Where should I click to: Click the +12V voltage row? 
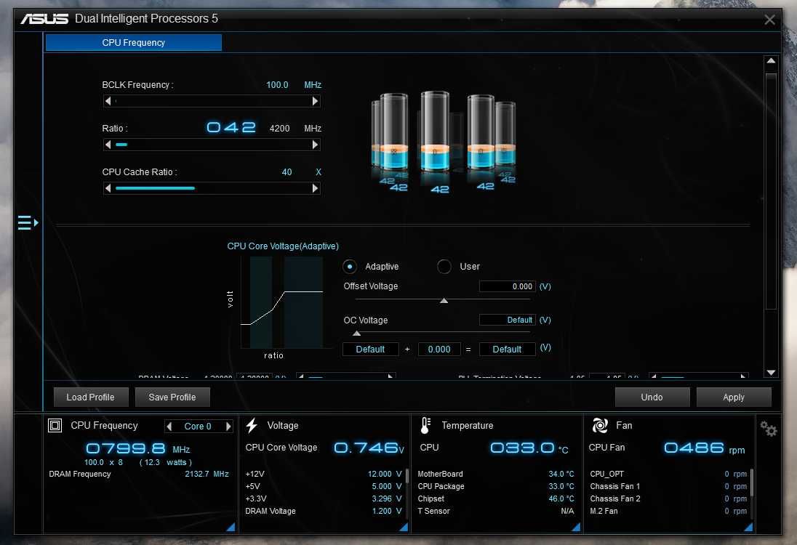(324, 474)
